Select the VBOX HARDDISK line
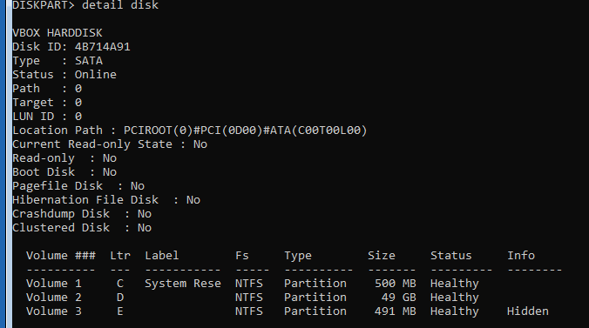Viewport: 589px width, 328px height. pyautogui.click(x=58, y=33)
